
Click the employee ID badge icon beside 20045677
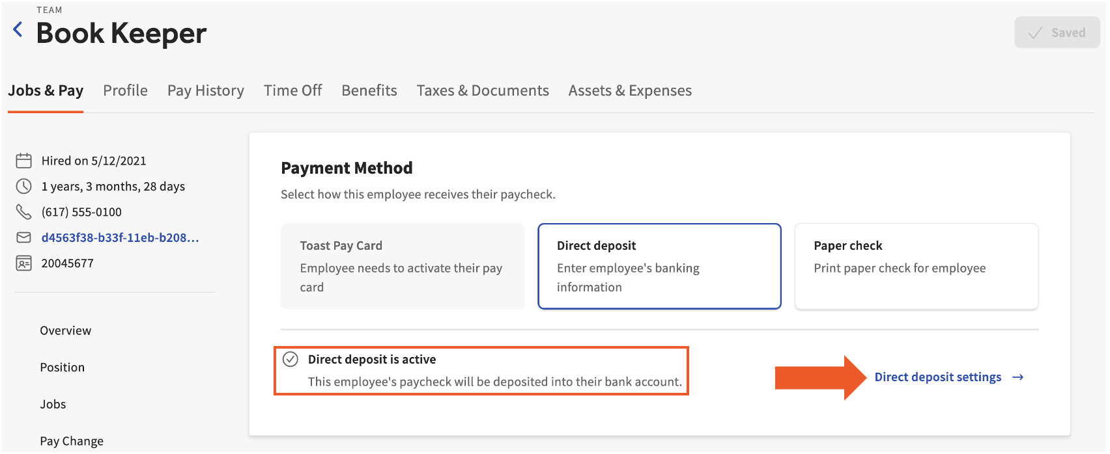point(23,263)
